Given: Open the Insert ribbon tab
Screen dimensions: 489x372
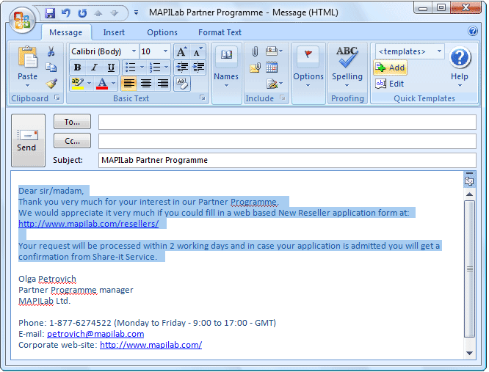Looking at the screenshot, I should click(x=114, y=32).
